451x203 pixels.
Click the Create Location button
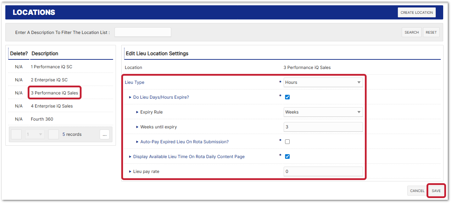pyautogui.click(x=416, y=13)
